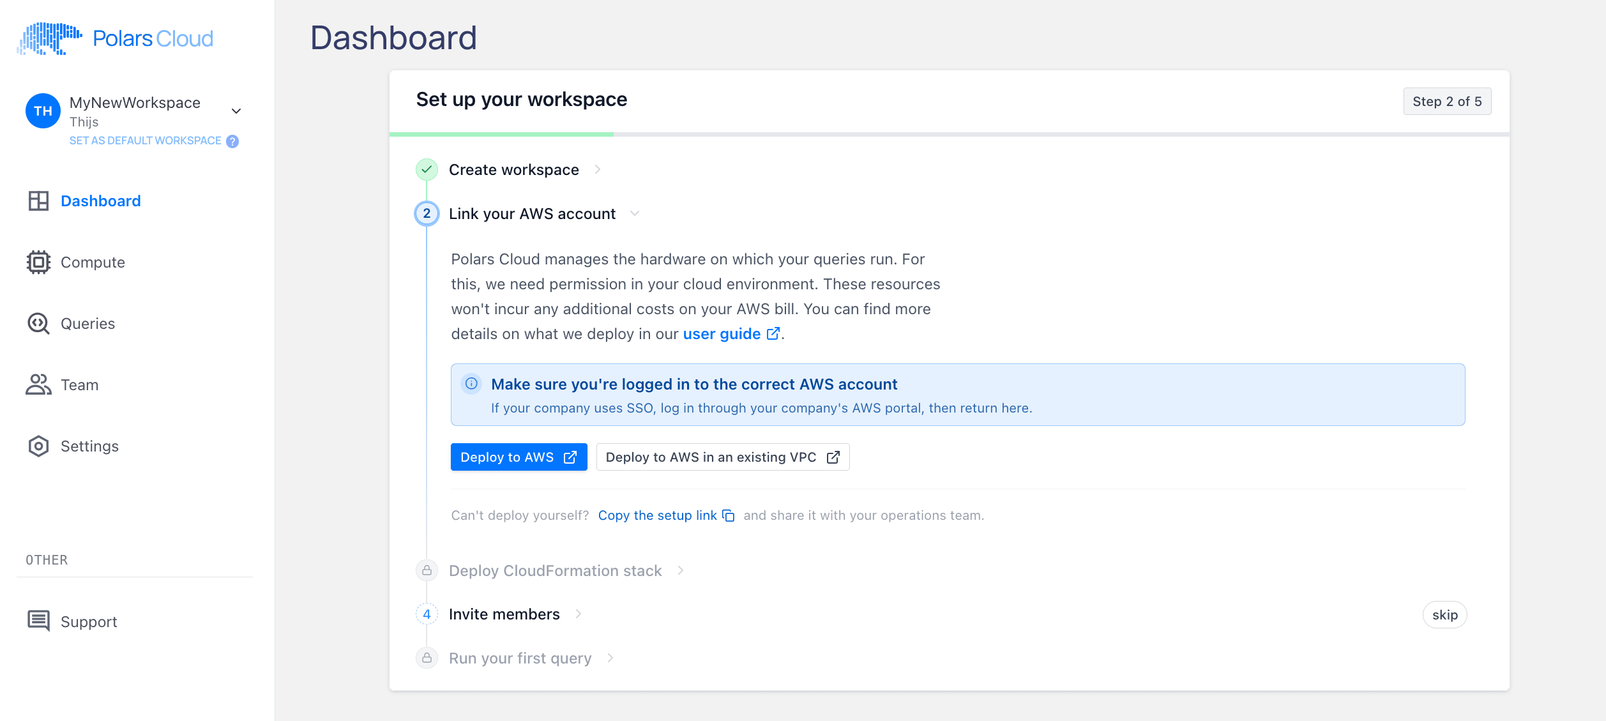Click the step 2 number badge
1606x721 pixels.
[427, 213]
